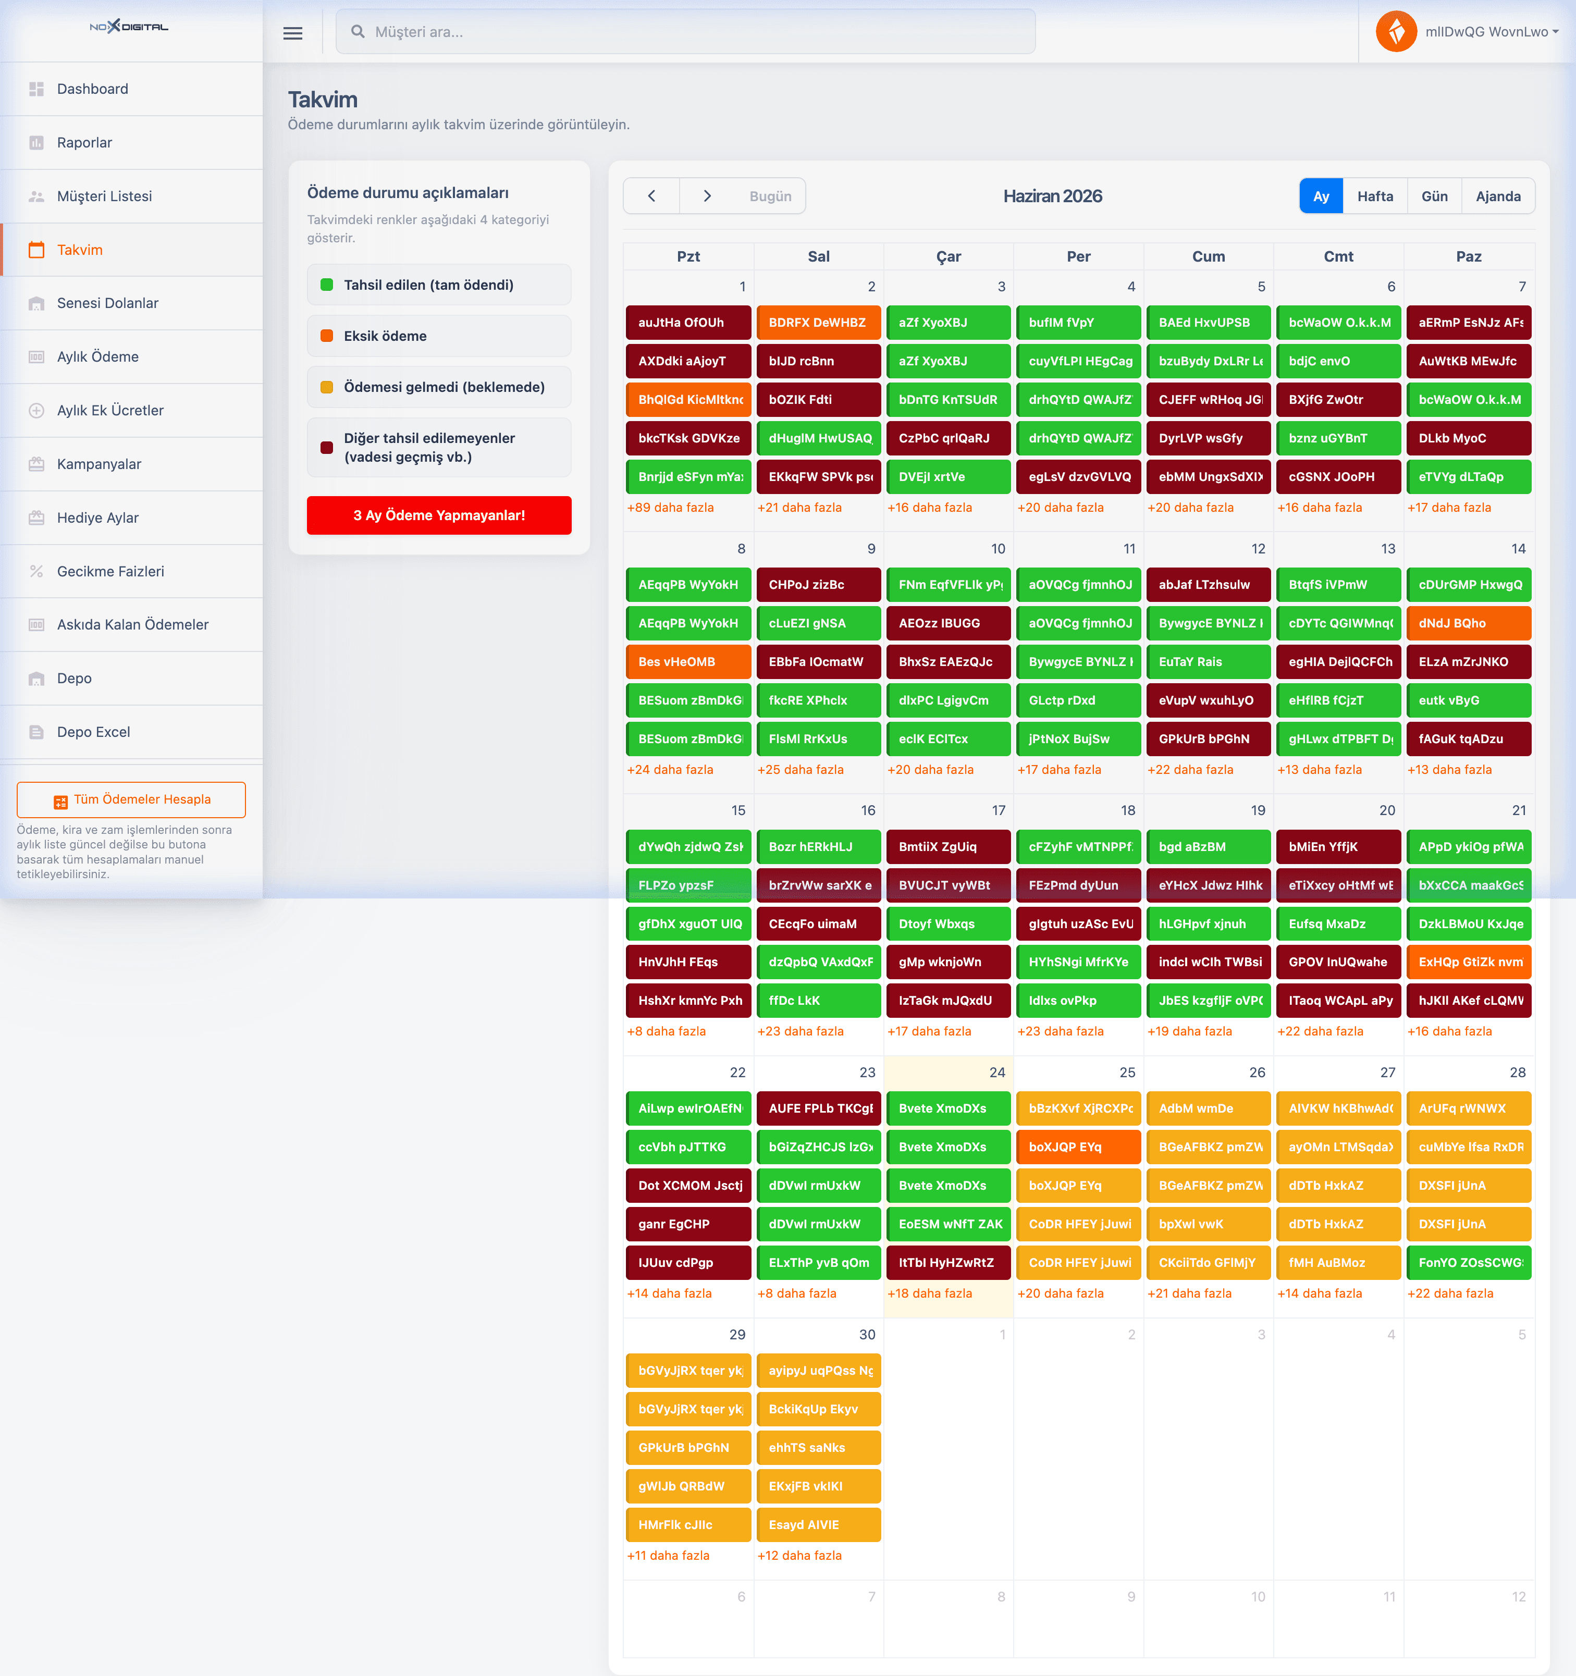Open the EoESM wNfT ZAK event on June 24
Viewport: 1576px width, 1676px height.
click(x=949, y=1224)
